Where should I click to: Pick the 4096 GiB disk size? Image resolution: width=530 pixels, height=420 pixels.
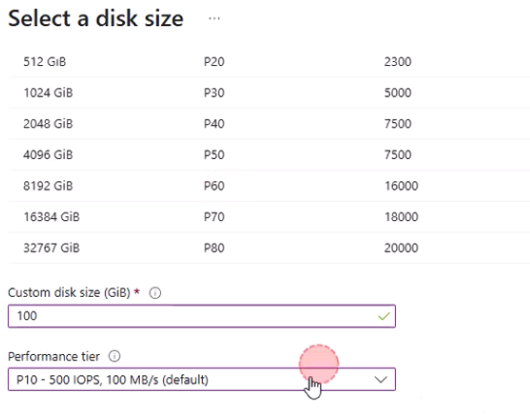click(x=269, y=155)
